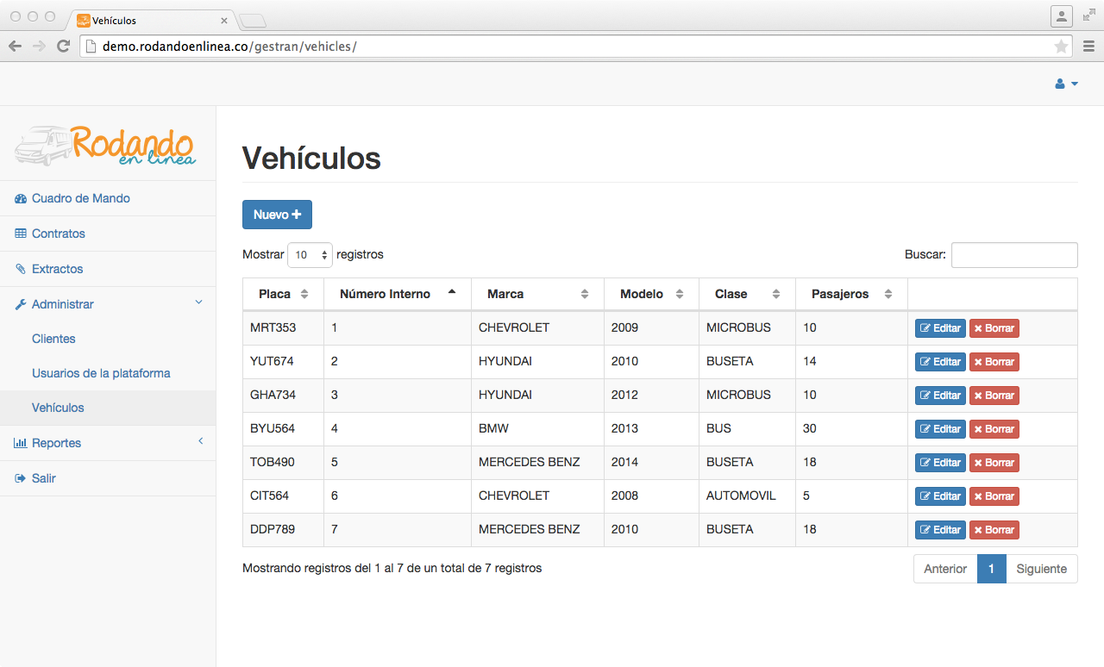
Task: Edit vehicle DDP789
Action: click(x=940, y=530)
